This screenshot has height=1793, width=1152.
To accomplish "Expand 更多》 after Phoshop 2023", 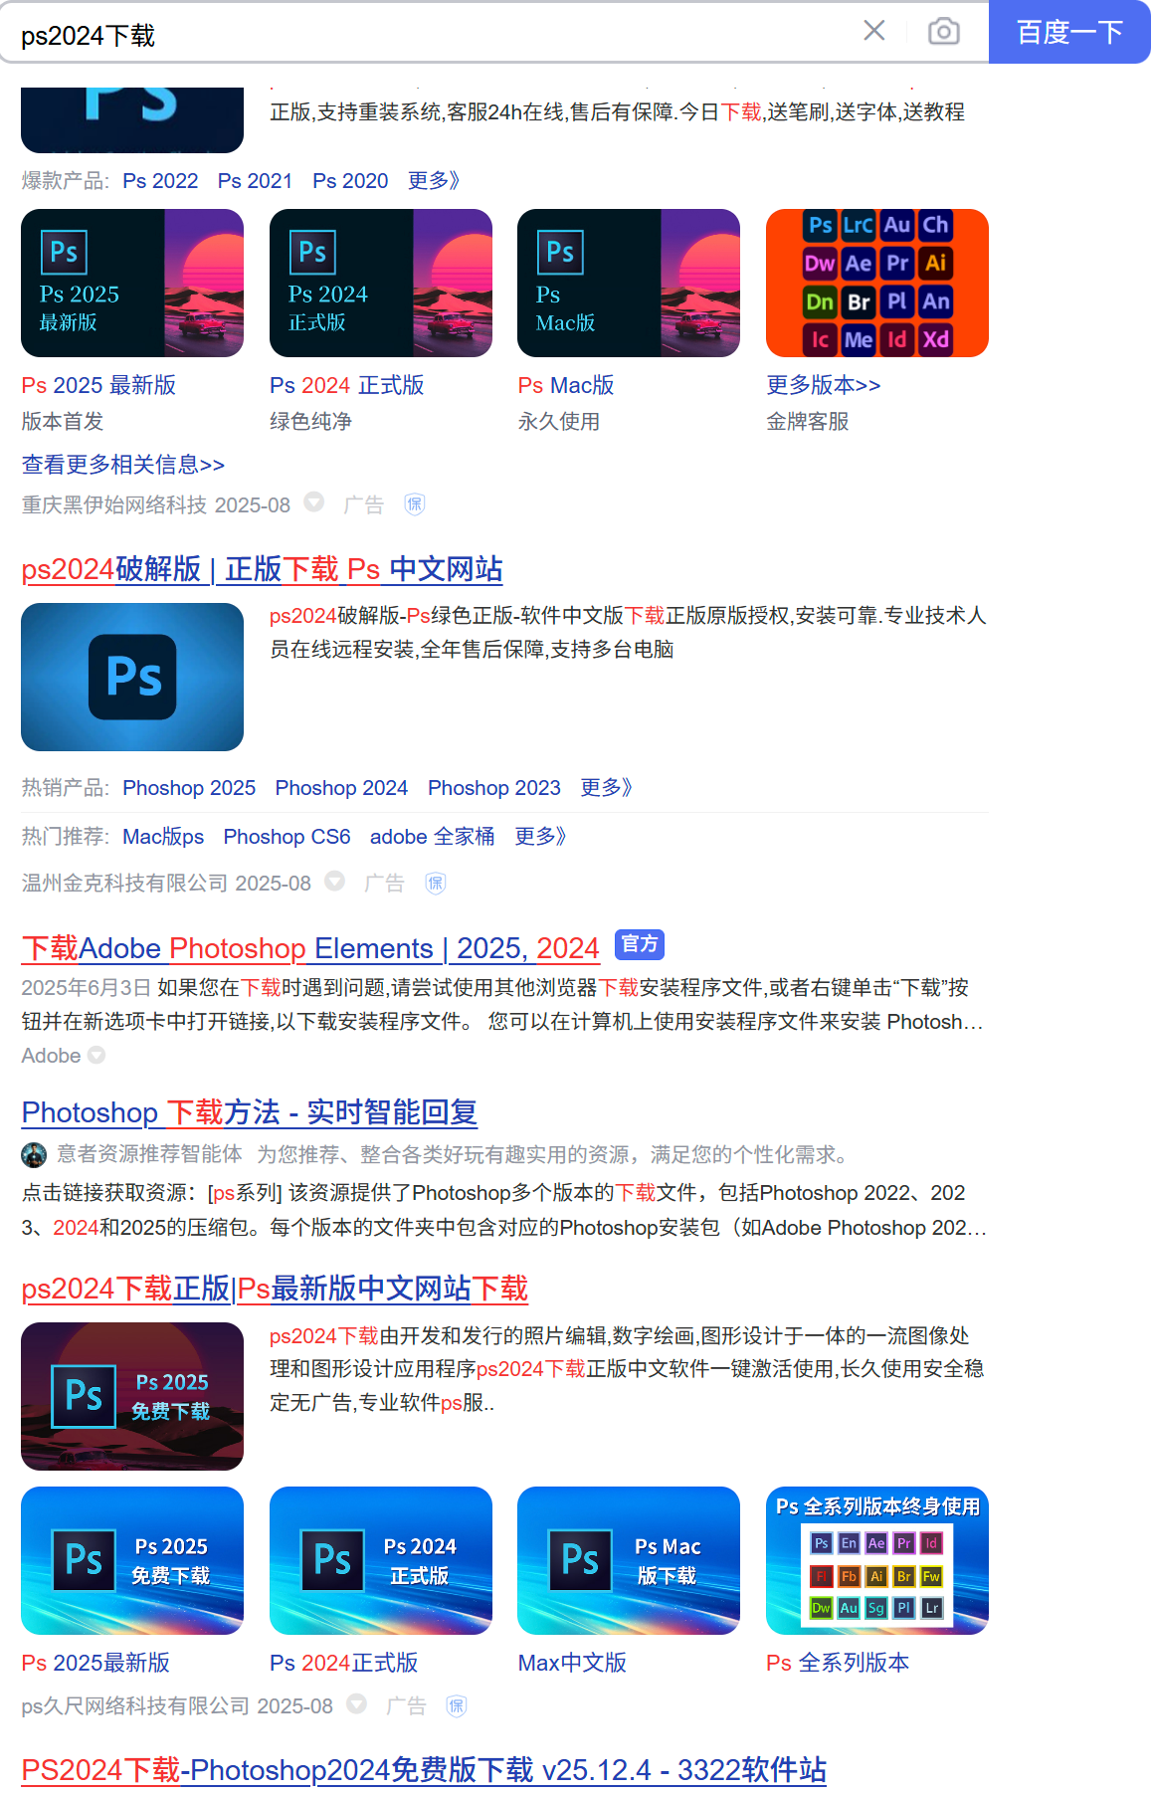I will tap(606, 788).
